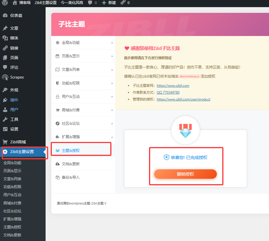The height and width of the screenshot is (241, 269).
Task: Click the Zibll商城 shopping cart icon
Action: [5, 142]
